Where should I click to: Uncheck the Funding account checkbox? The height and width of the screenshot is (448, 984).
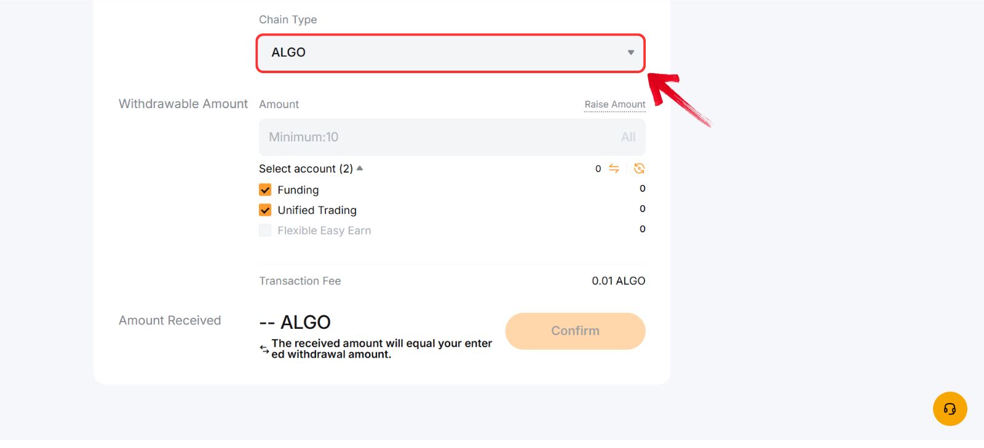[264, 189]
